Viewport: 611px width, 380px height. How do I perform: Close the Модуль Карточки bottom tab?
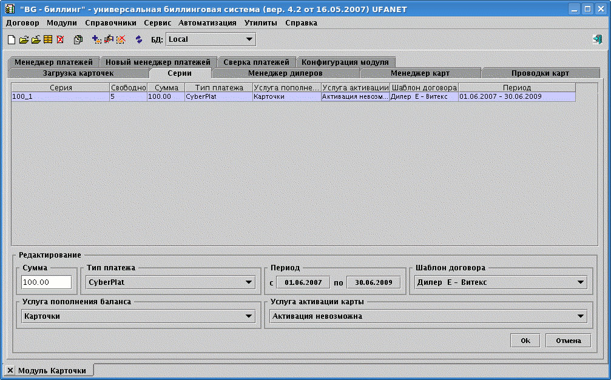click(10, 370)
